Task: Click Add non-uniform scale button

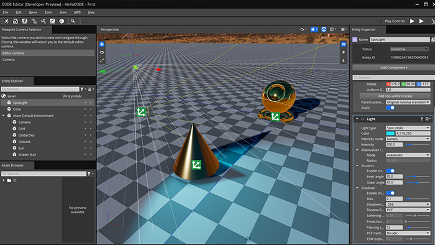Action: click(x=395, y=96)
